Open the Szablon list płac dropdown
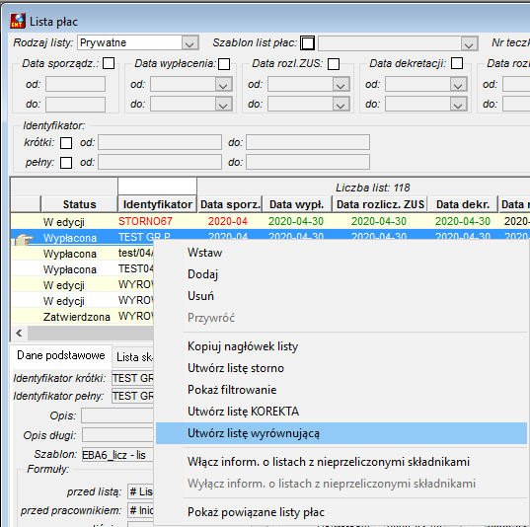The width and height of the screenshot is (530, 527). [469, 44]
